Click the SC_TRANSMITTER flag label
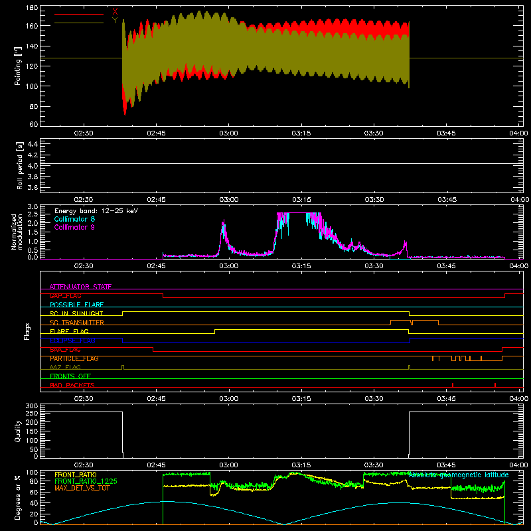Viewport: 531px width, 531px height. point(77,323)
